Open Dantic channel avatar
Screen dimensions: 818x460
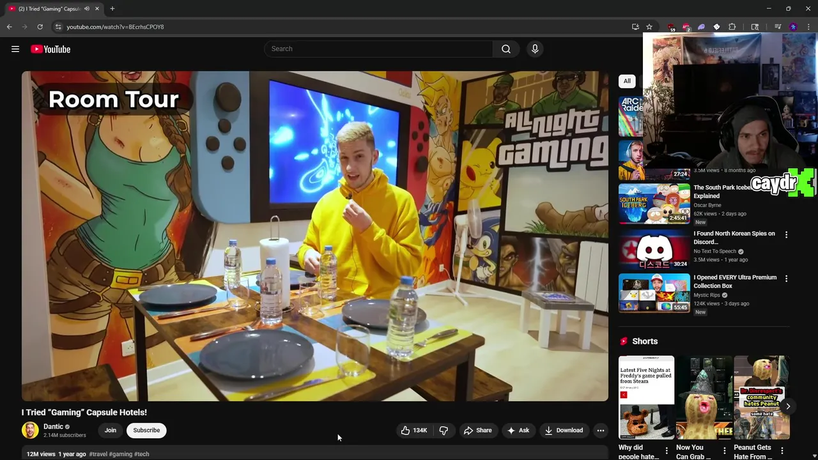coord(30,430)
